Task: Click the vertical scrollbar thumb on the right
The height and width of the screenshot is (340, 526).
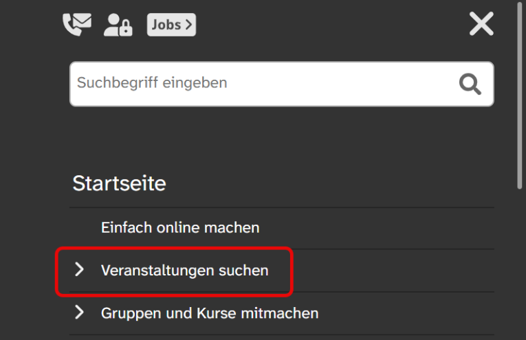Action: (x=520, y=95)
